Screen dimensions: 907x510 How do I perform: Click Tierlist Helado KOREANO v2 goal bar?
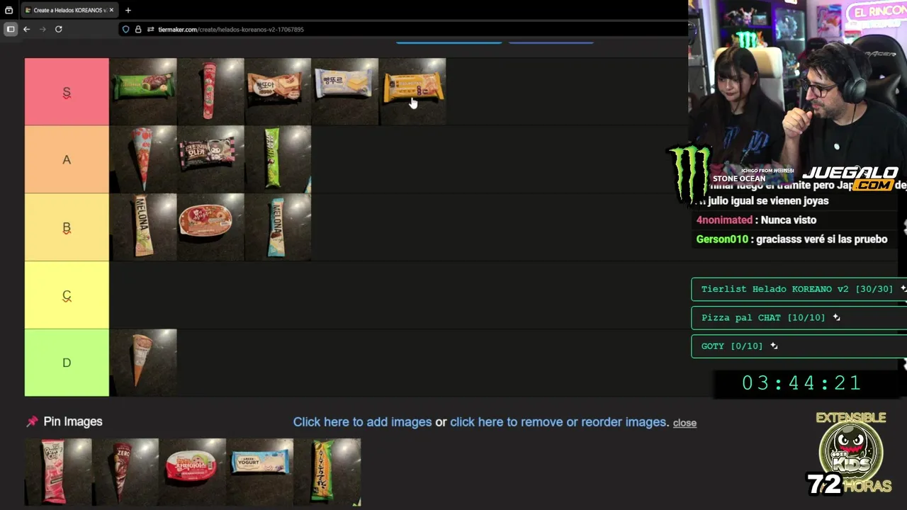[x=799, y=289]
